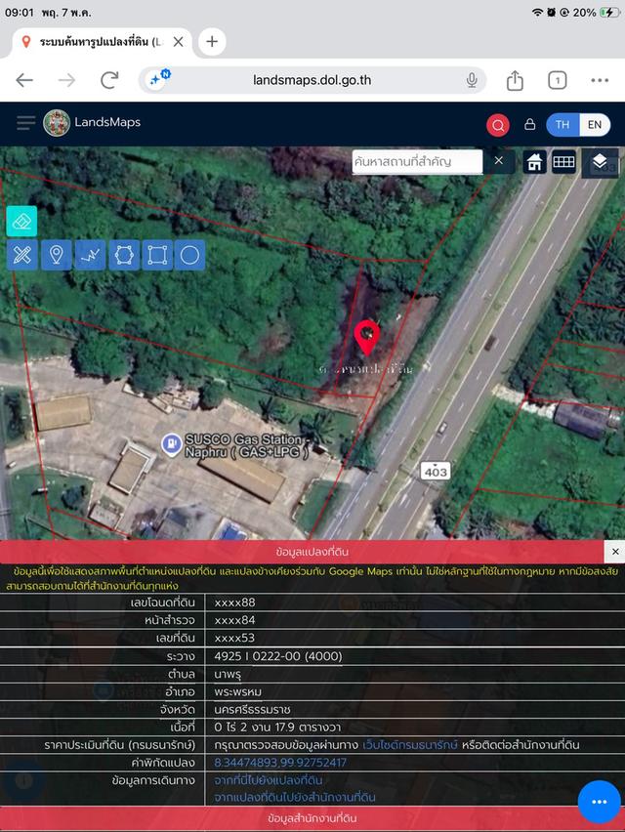Image resolution: width=625 pixels, height=832 pixels.
Task: Tap the battery status indicator
Action: click(x=609, y=12)
